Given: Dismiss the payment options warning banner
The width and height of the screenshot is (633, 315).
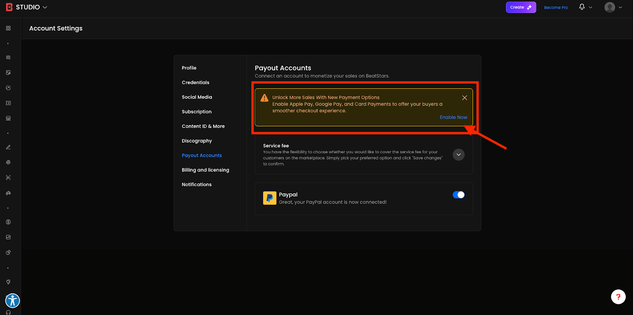Looking at the screenshot, I should click(x=464, y=98).
